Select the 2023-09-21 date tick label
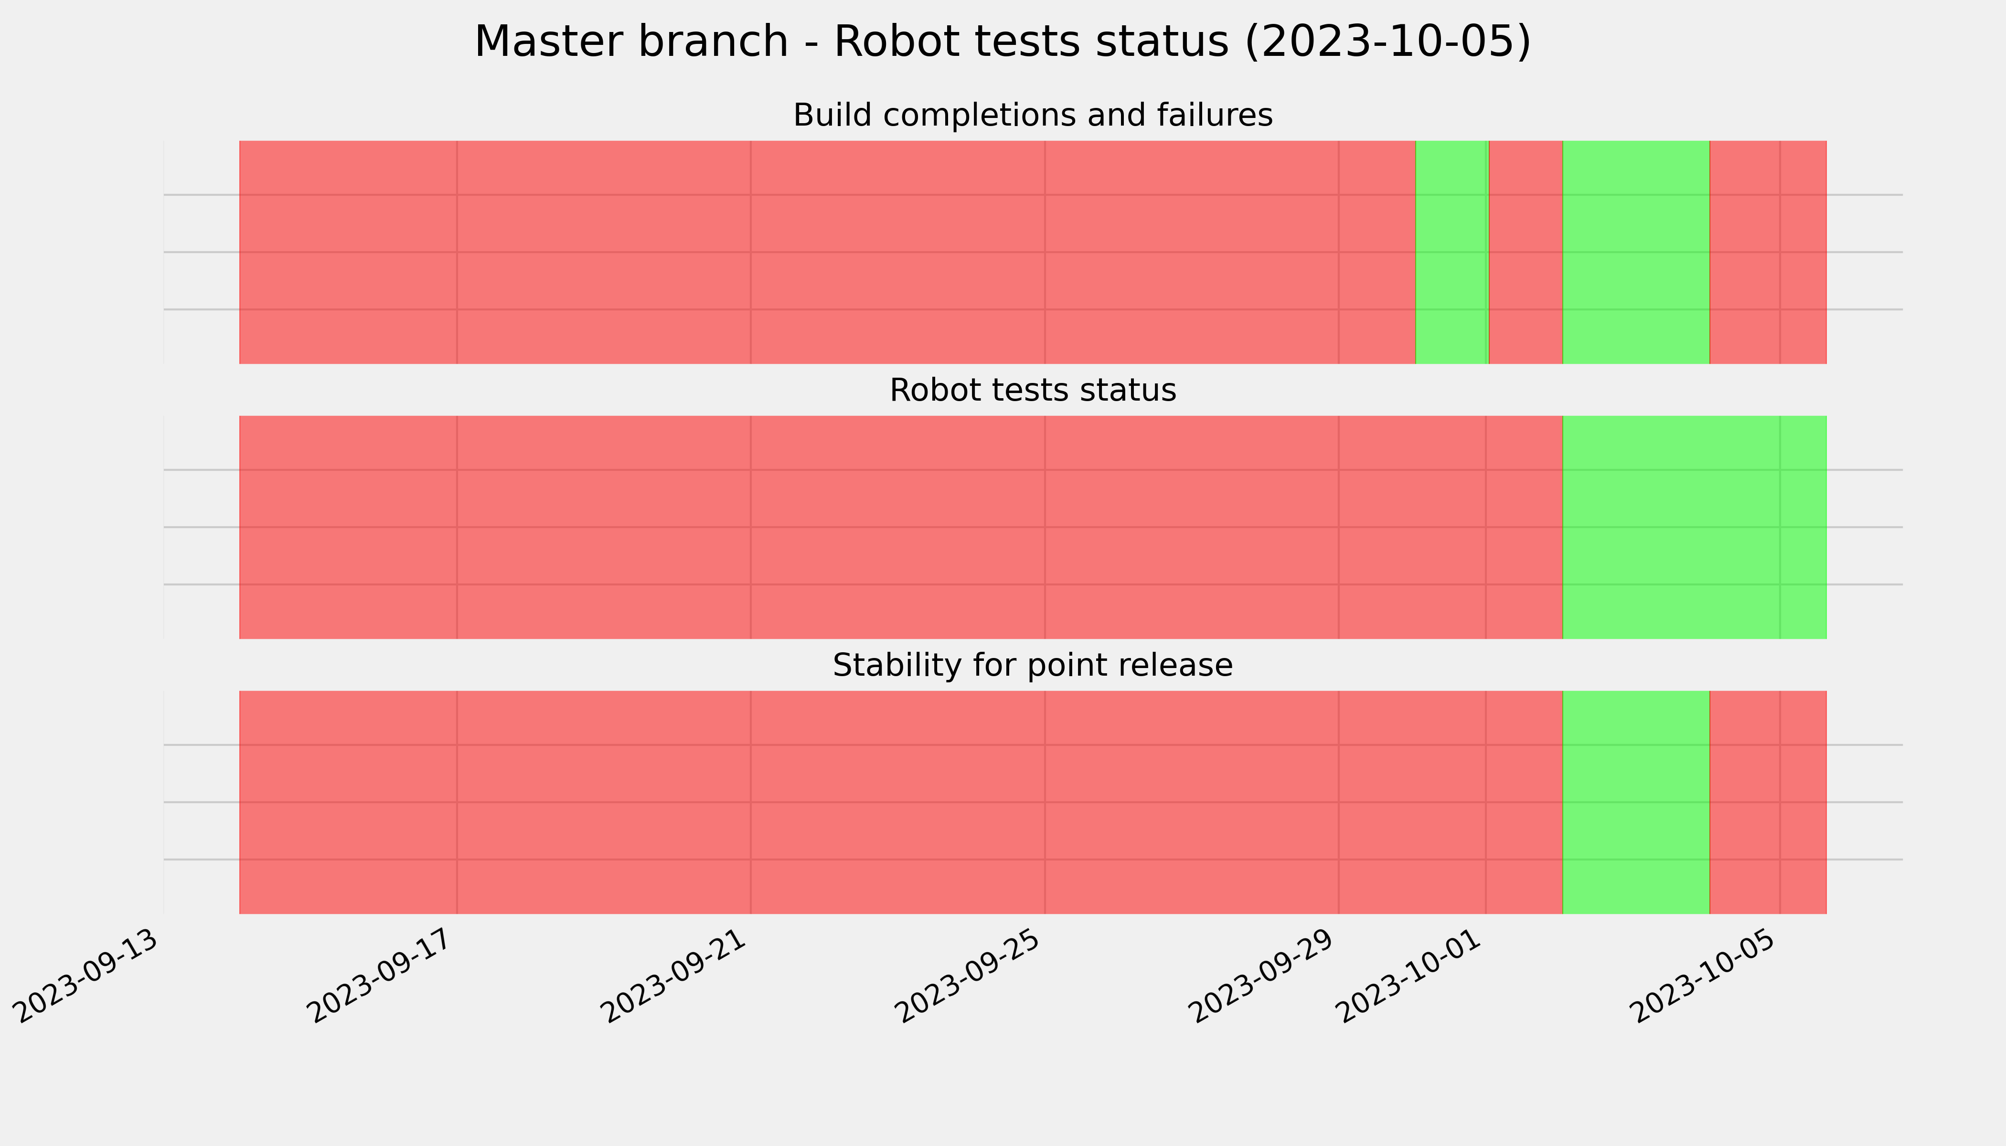This screenshot has width=2006, height=1146. [676, 977]
